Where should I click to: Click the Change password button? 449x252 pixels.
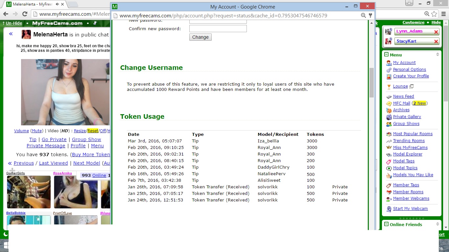coord(201,37)
